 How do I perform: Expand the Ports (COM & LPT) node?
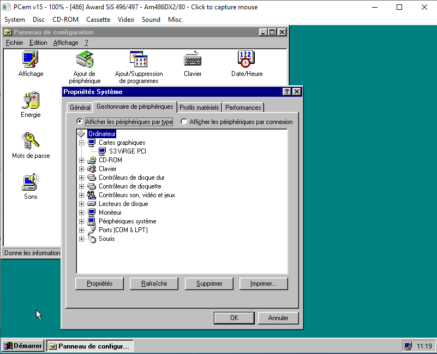tap(82, 230)
